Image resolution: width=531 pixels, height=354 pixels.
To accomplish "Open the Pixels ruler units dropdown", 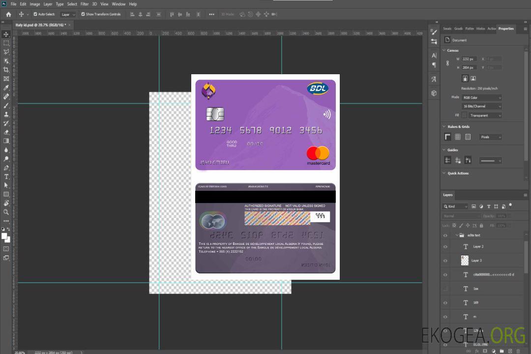I will [x=491, y=137].
